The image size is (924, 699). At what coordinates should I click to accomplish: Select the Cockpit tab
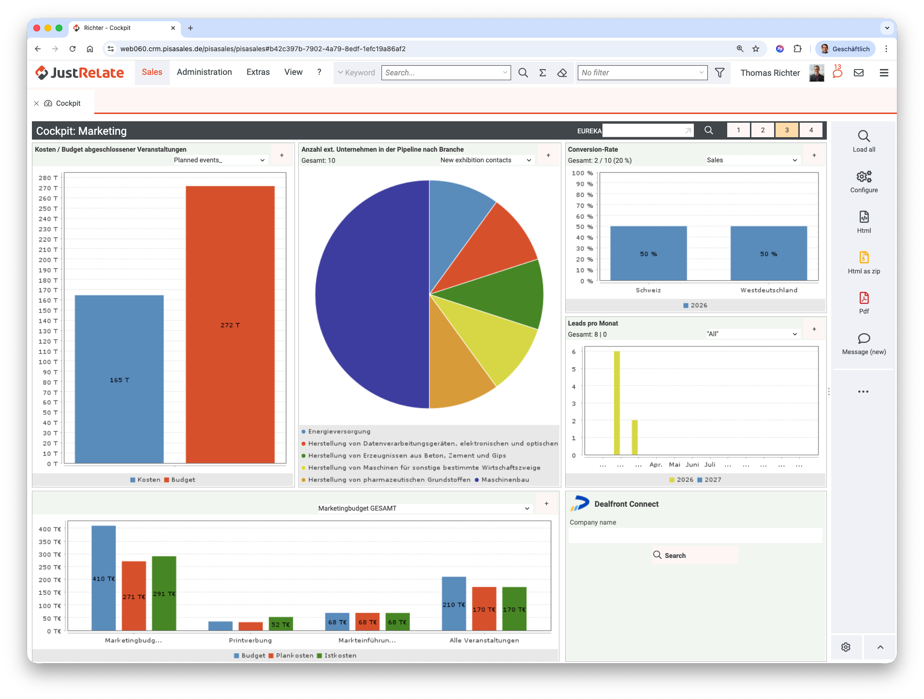pos(63,103)
